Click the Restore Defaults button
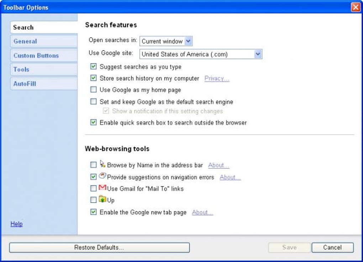The height and width of the screenshot is (262, 363). point(99,247)
